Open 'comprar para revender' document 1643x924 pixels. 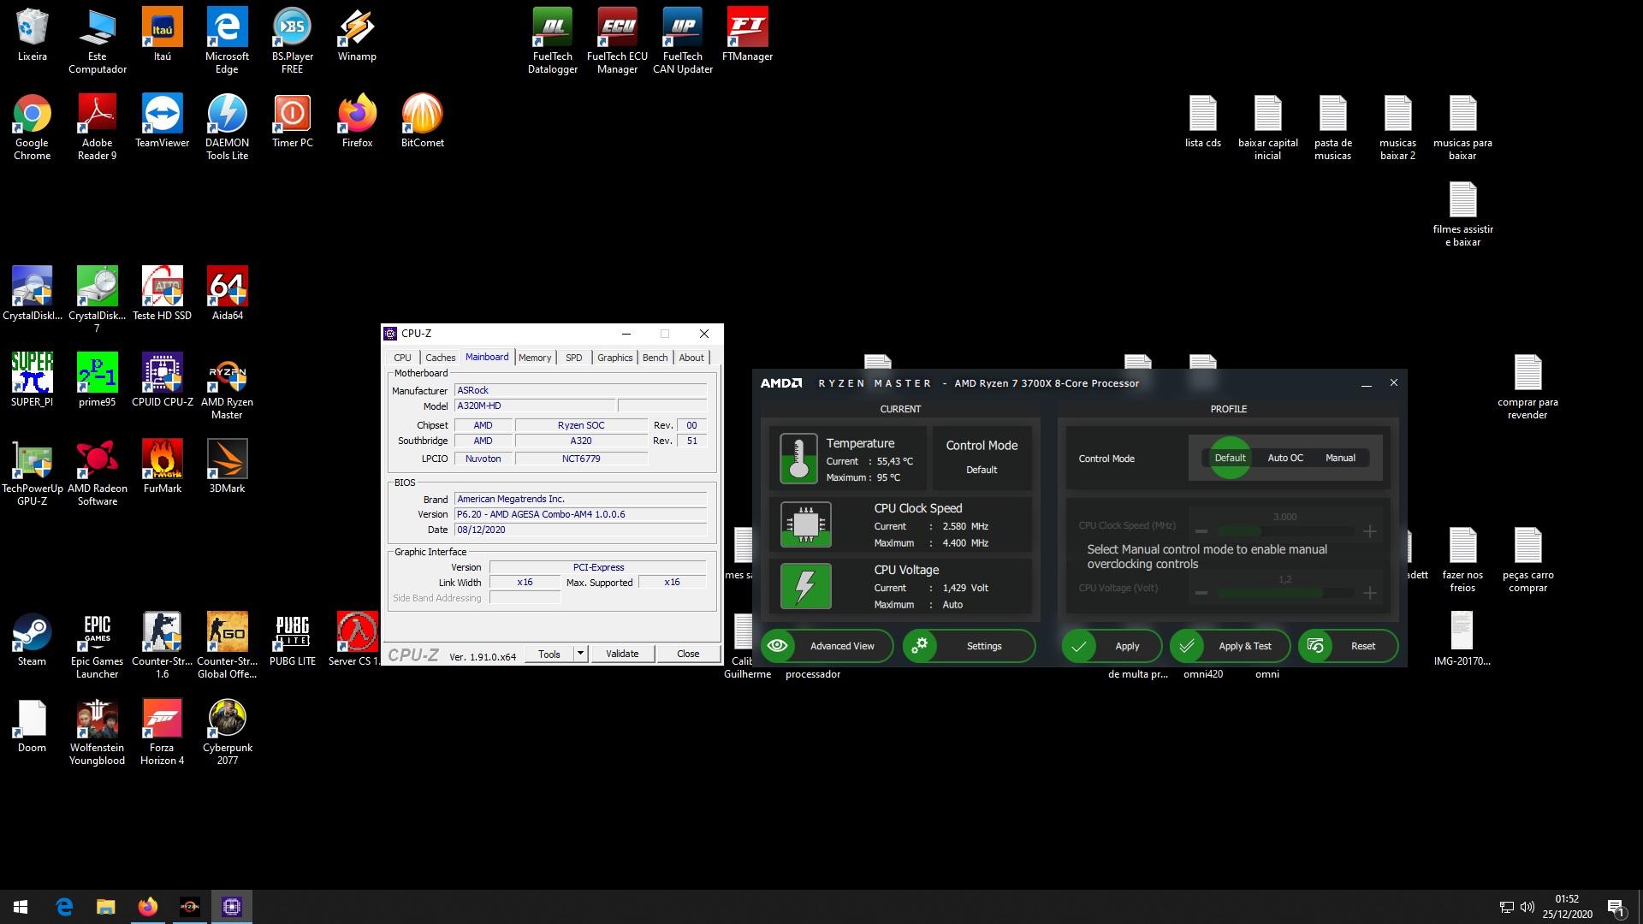(1527, 386)
